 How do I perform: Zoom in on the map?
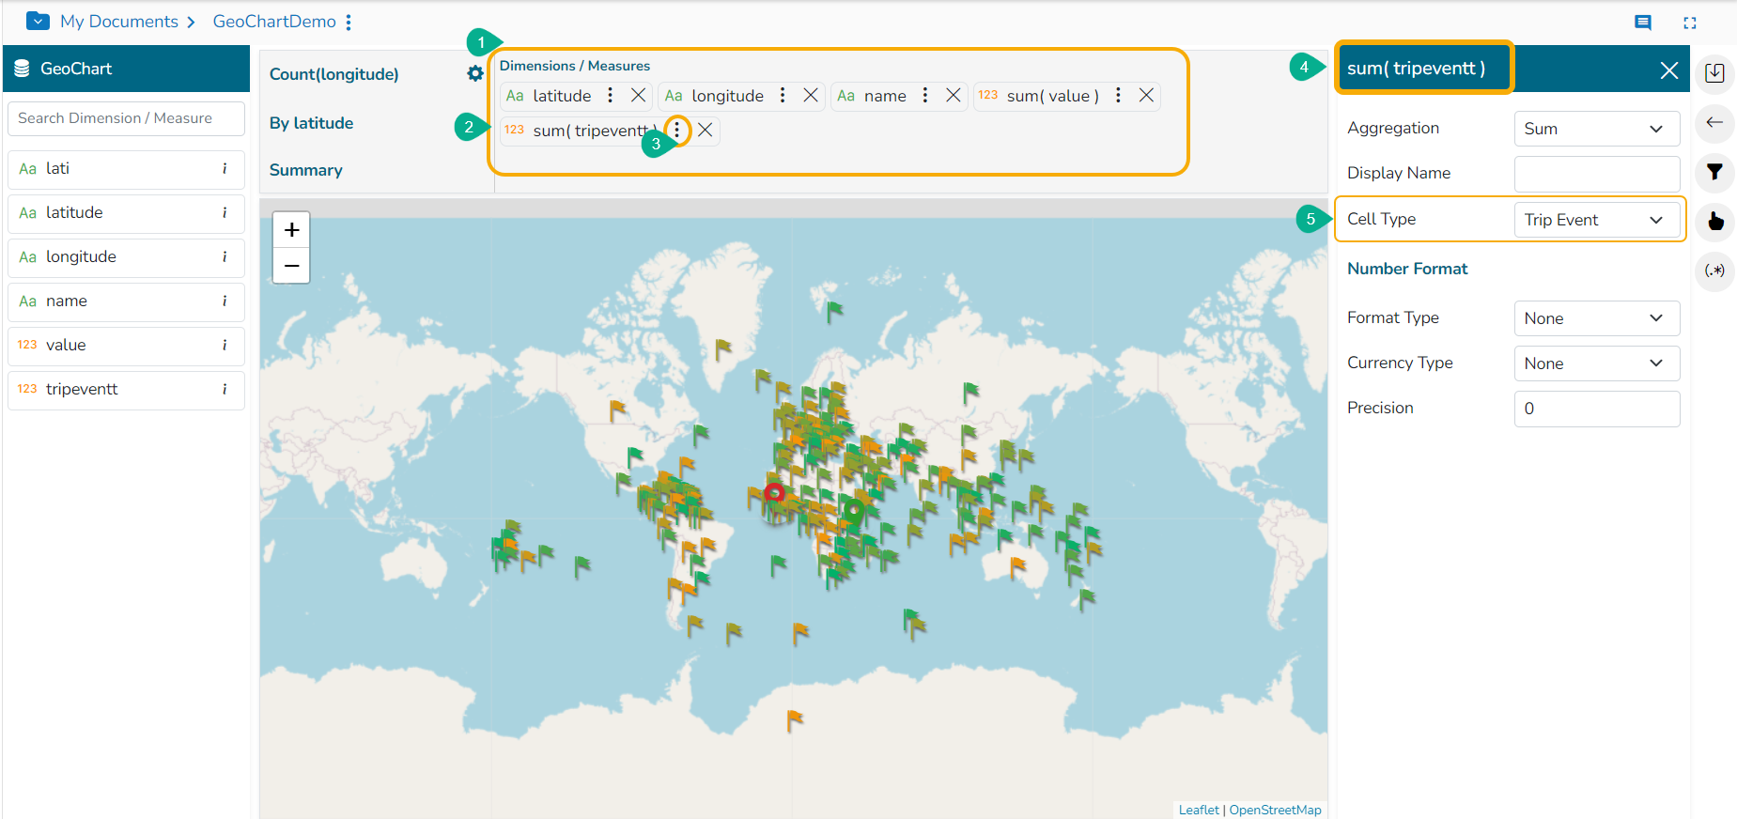pos(291,230)
